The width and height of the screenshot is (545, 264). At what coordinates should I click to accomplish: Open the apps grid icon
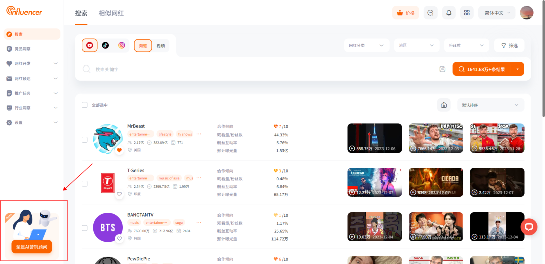pyautogui.click(x=467, y=13)
